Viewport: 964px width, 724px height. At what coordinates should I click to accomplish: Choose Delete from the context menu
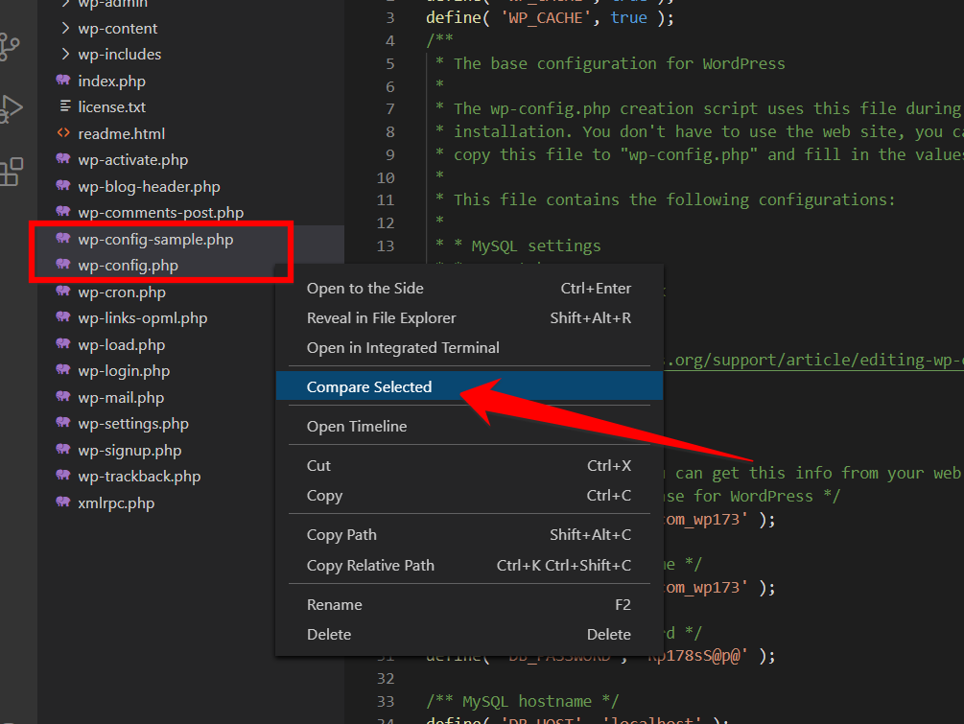(x=469, y=634)
